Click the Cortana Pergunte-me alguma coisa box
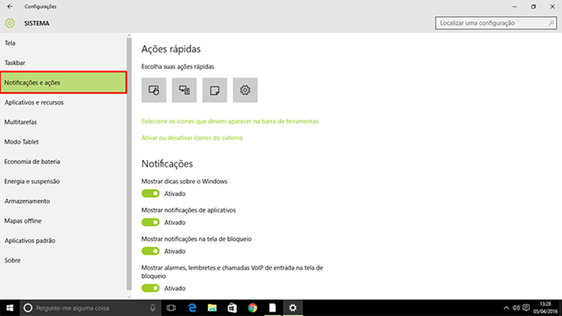The image size is (562, 316). pos(89,308)
